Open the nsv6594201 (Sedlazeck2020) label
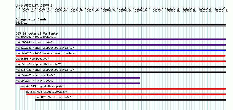 click(x=36, y=75)
